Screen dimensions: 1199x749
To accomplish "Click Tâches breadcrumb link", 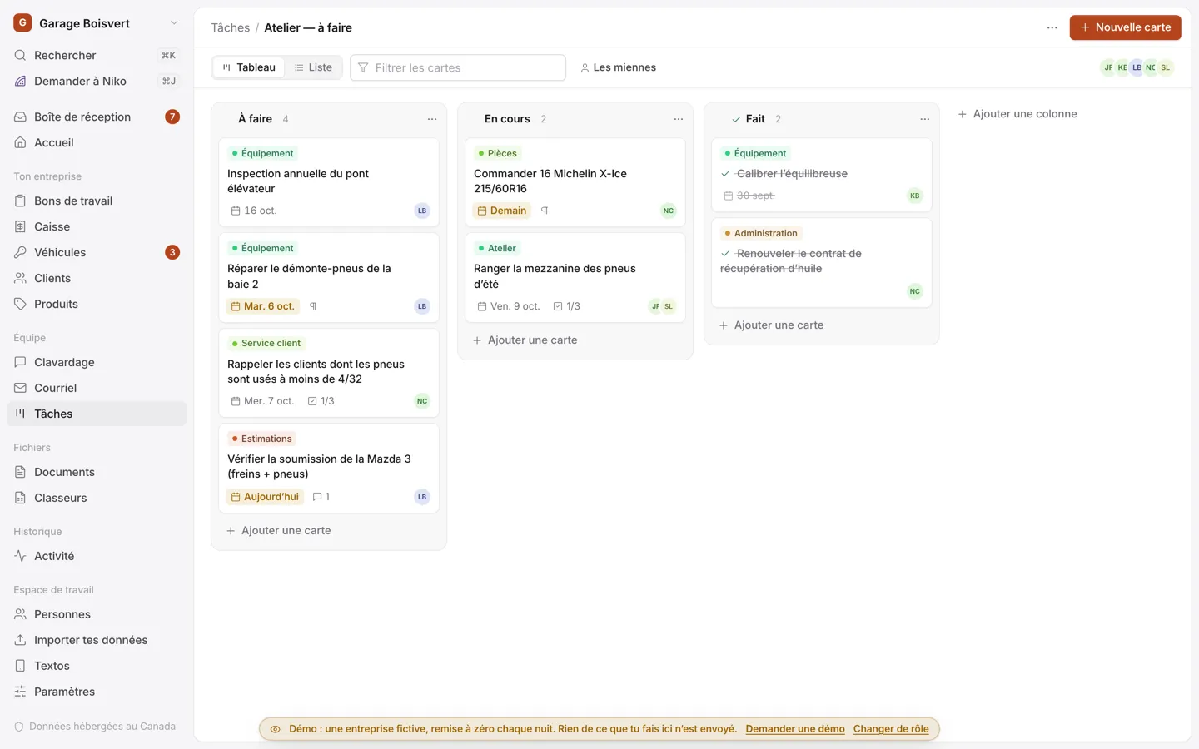I will [231, 27].
